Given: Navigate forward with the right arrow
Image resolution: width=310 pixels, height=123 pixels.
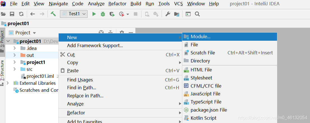Looking at the screenshot, I should pyautogui.click(x=42, y=14).
